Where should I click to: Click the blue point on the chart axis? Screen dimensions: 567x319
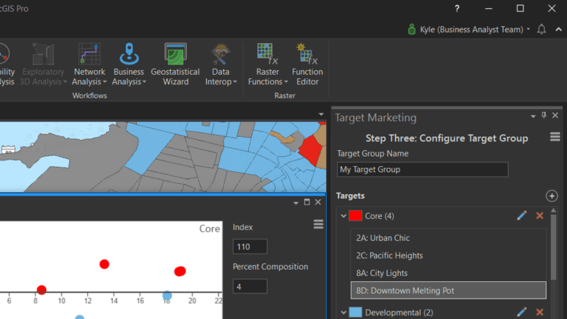[x=167, y=296]
